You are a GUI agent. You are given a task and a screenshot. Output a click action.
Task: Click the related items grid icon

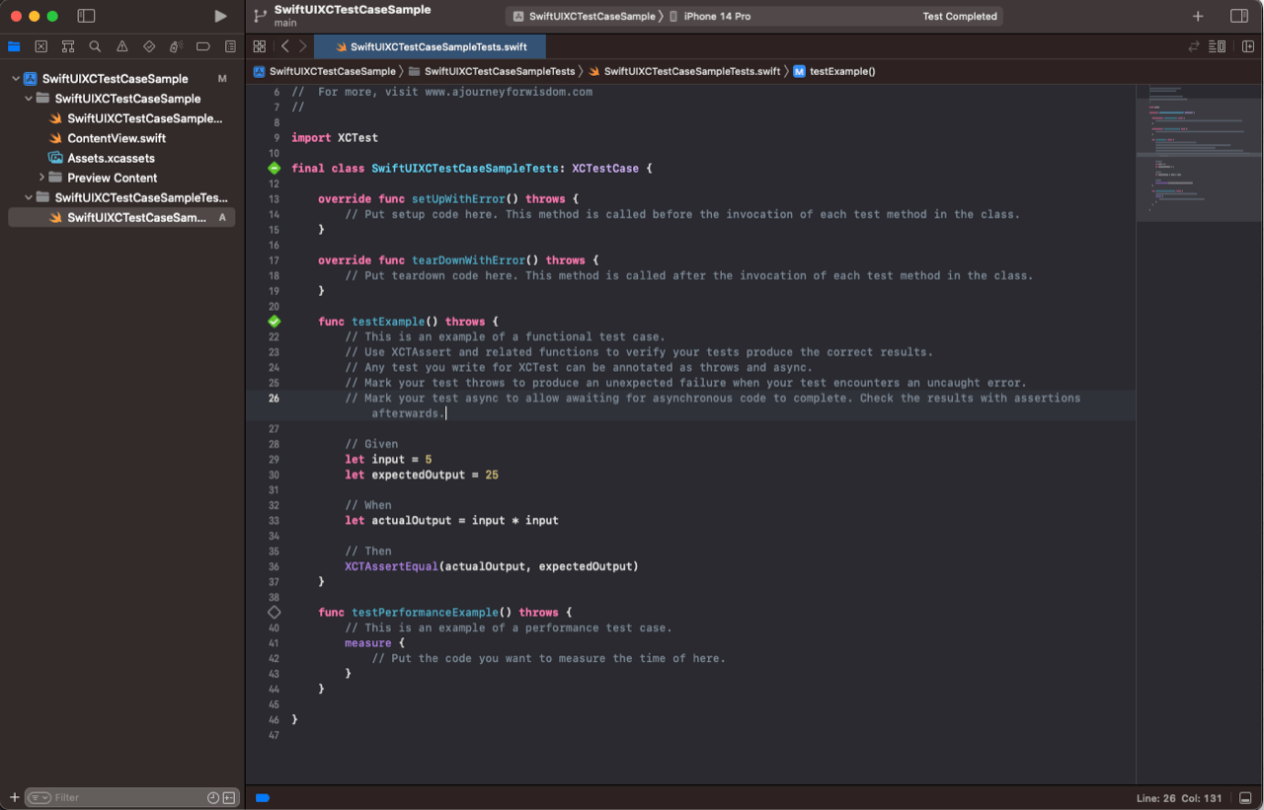click(x=260, y=46)
